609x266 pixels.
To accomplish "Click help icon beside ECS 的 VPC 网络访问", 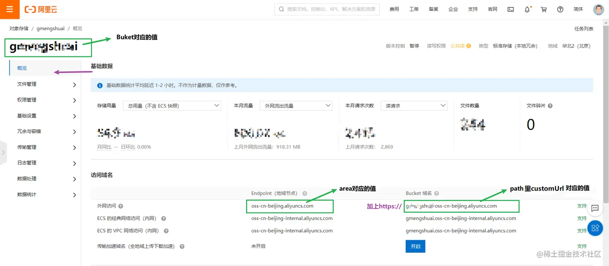I will 166,231.
